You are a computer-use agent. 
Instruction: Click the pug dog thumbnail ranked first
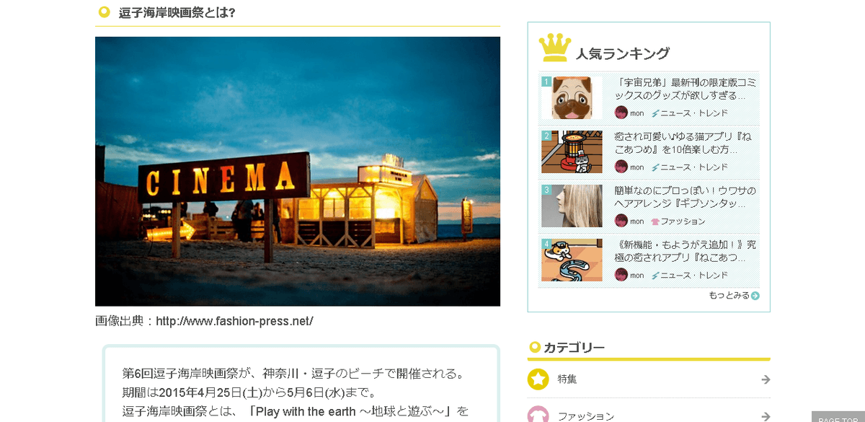pos(572,97)
